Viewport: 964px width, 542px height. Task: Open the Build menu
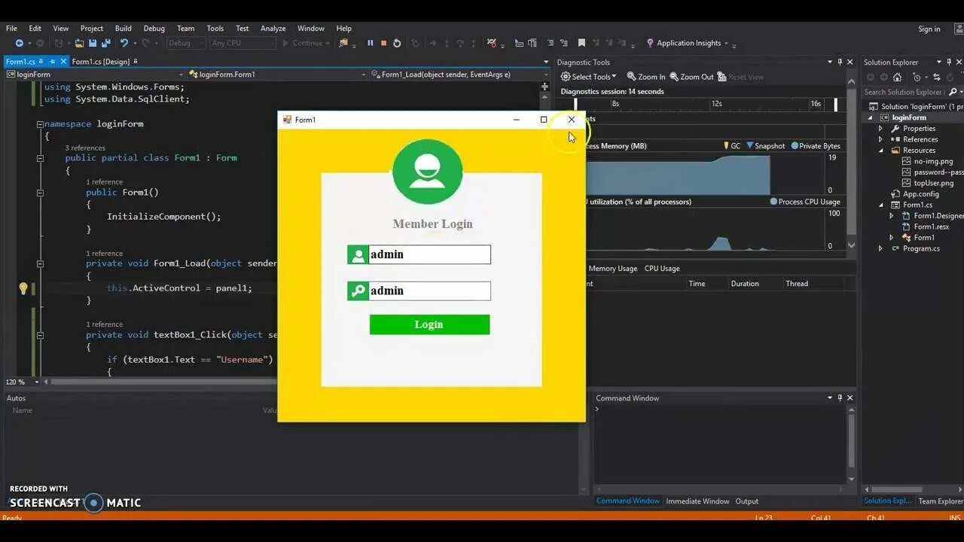[x=123, y=29]
